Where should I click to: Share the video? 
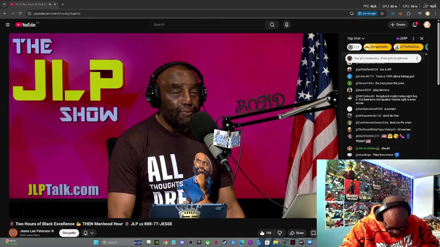(297, 233)
